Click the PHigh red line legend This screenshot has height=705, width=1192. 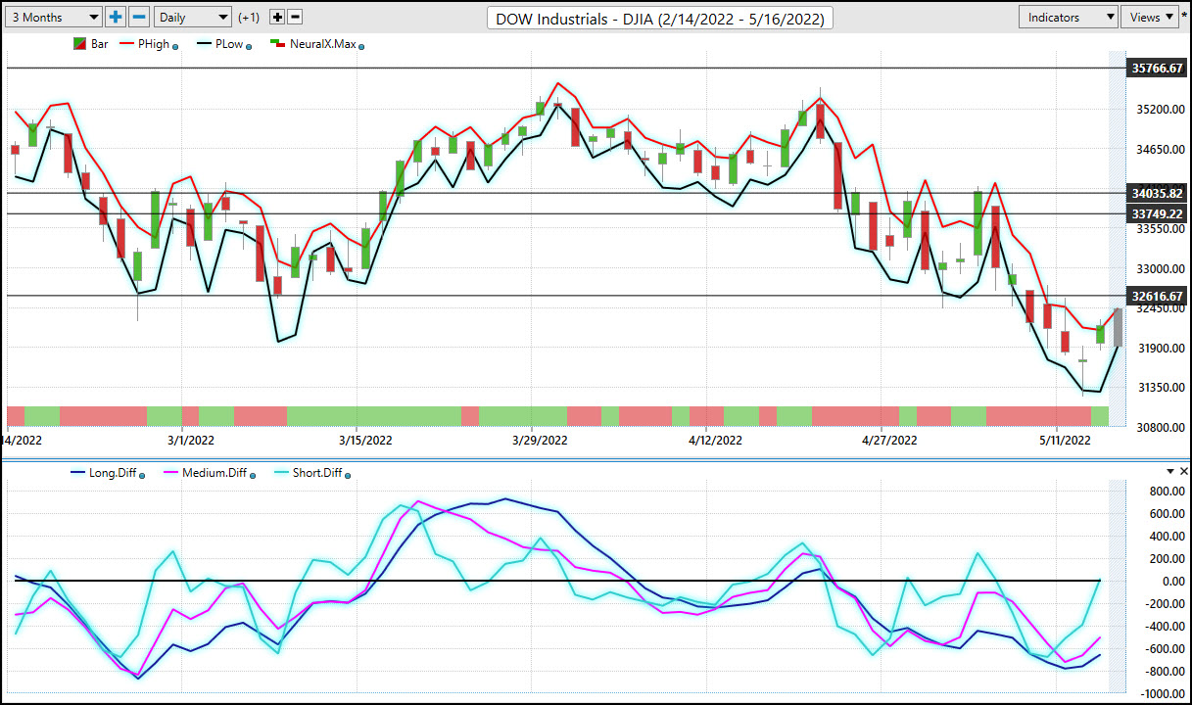[x=128, y=44]
